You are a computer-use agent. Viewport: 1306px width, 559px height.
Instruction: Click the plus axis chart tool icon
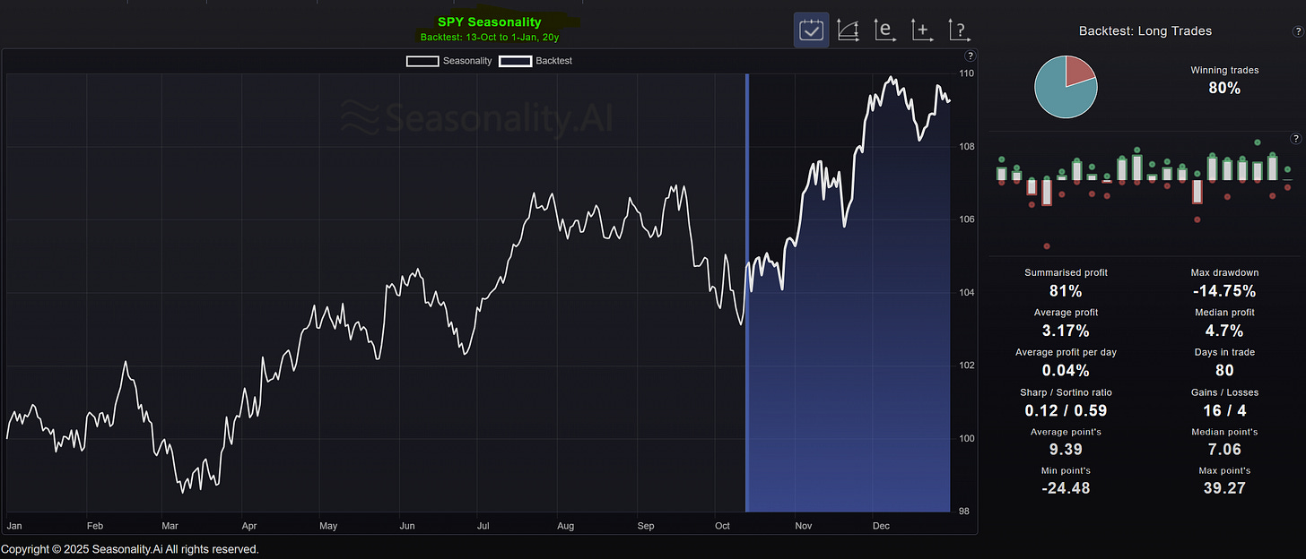click(921, 30)
